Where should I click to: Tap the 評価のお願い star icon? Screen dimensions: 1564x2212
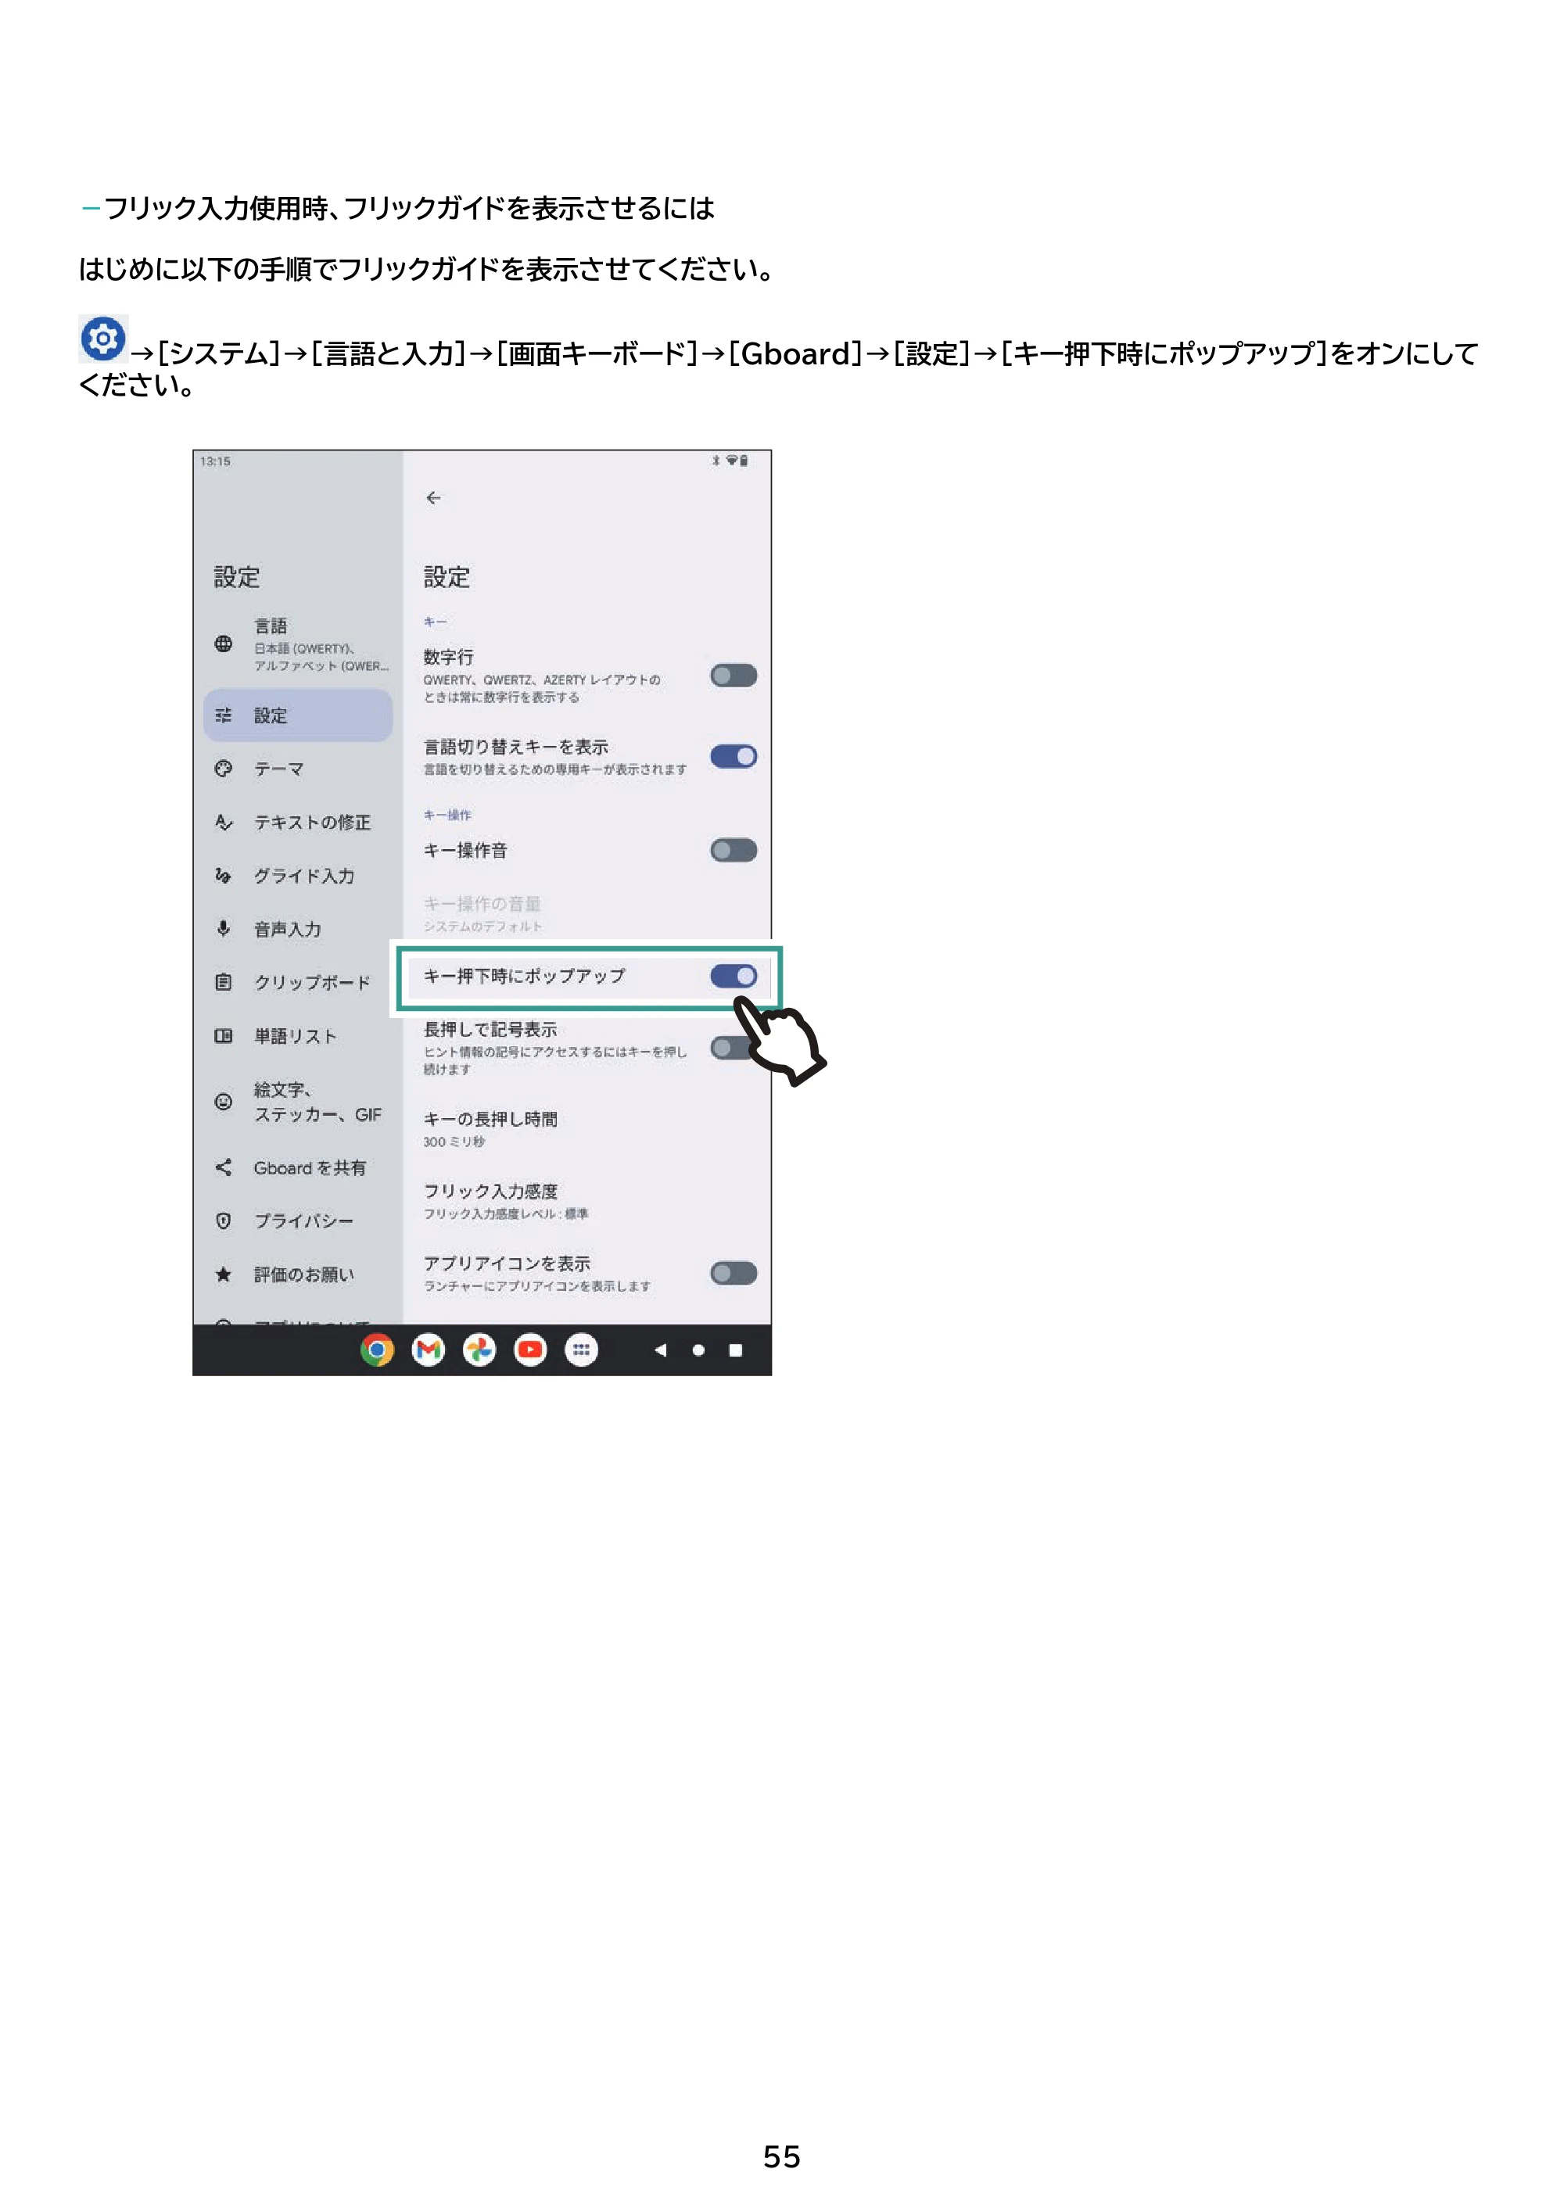(x=224, y=1274)
